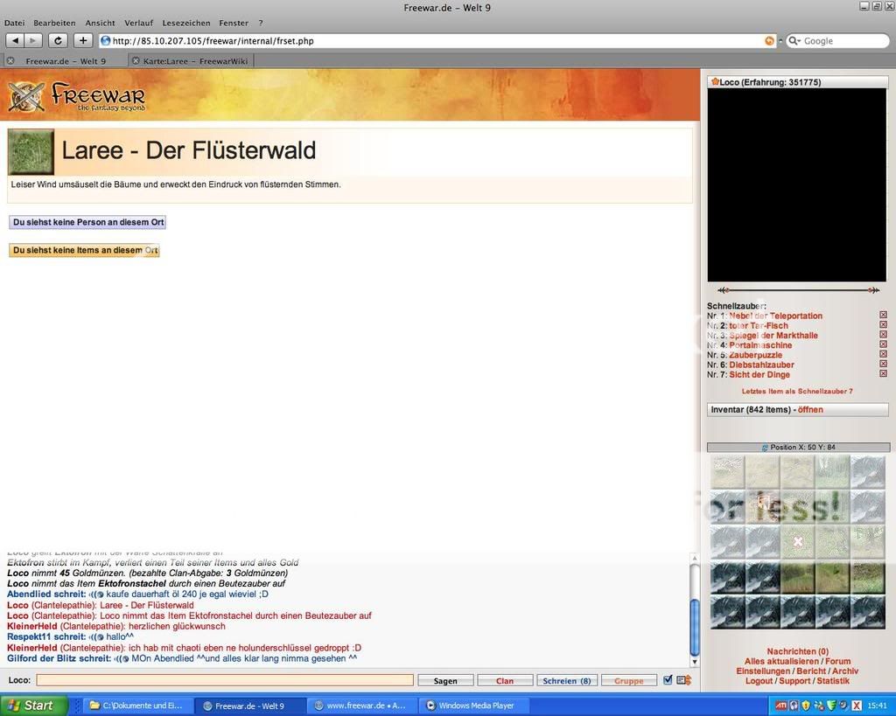Click the yellow security shield tray icon
The height and width of the screenshot is (716, 896).
pyautogui.click(x=806, y=706)
